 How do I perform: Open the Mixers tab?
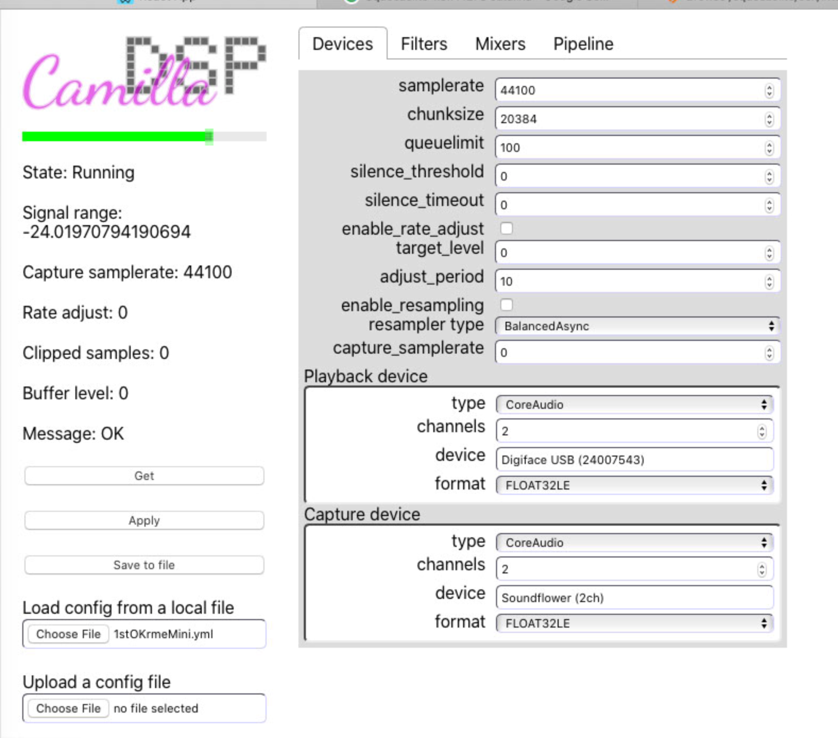pyautogui.click(x=500, y=44)
